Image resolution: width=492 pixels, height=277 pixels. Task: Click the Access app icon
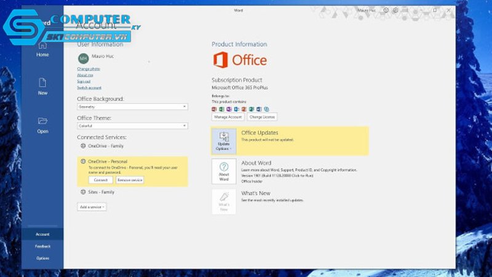[214, 109]
